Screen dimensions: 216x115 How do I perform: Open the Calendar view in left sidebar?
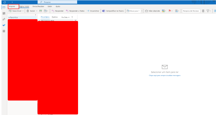[4, 13]
